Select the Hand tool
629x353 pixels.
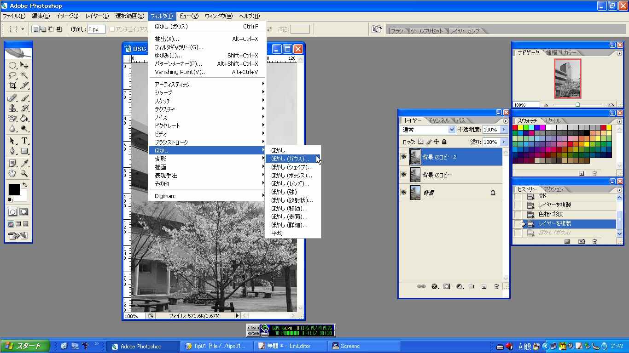[12, 174]
